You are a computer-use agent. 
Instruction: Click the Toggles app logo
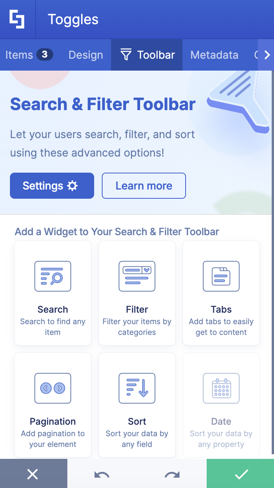click(x=17, y=19)
